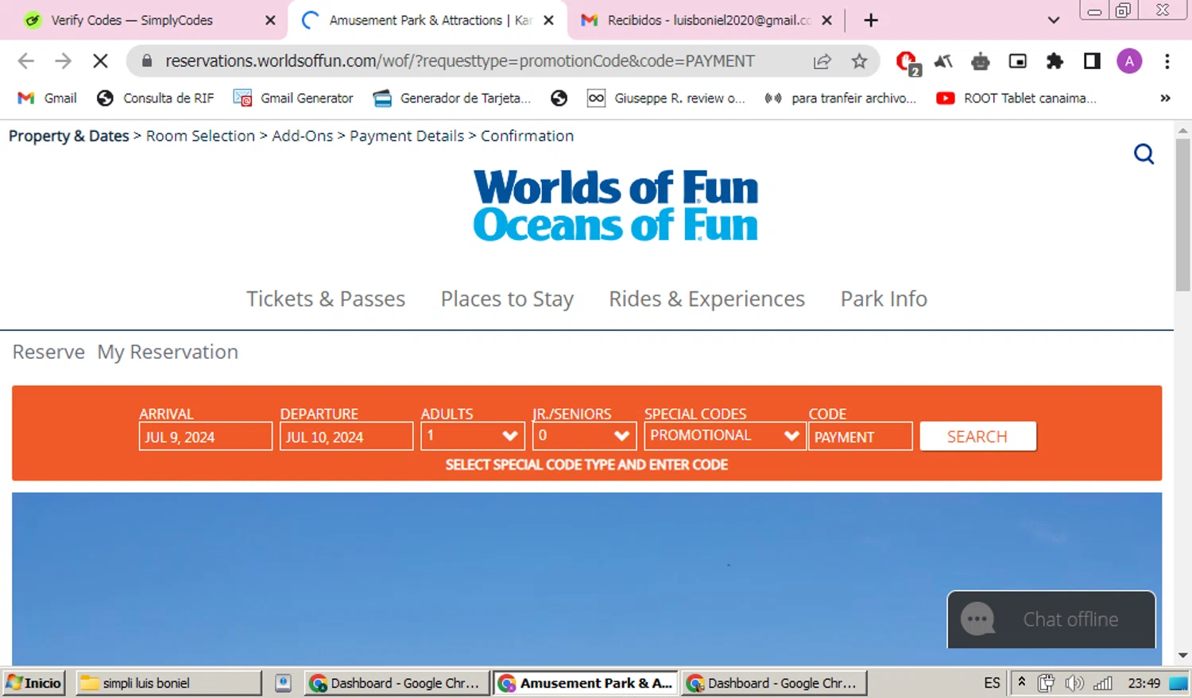The image size is (1192, 698).
Task: Open Generador de Tarjeta bookmark
Action: 451,98
